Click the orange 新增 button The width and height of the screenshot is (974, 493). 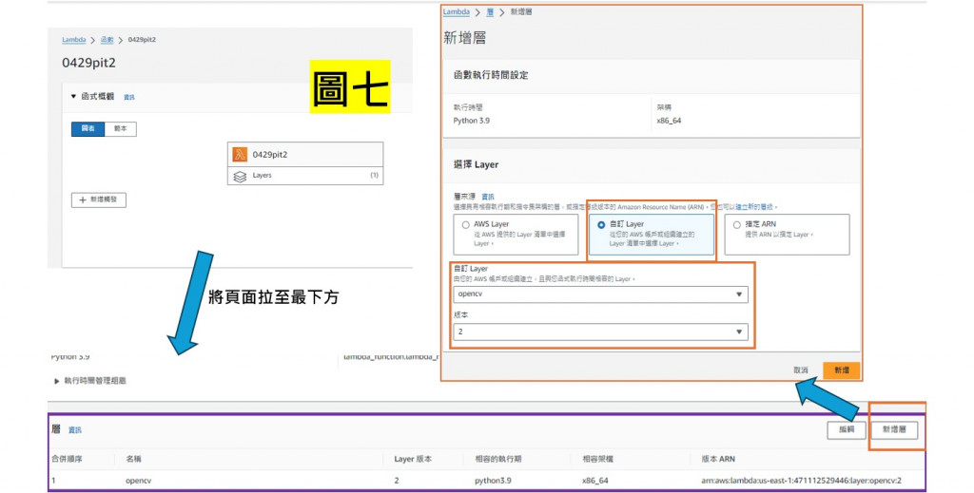(841, 370)
